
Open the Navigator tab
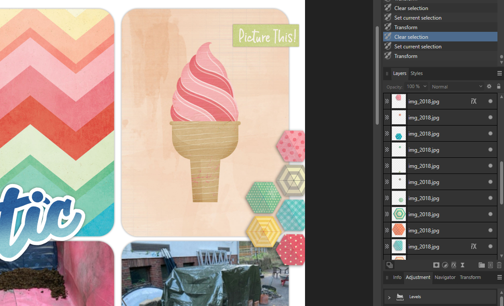click(x=445, y=277)
